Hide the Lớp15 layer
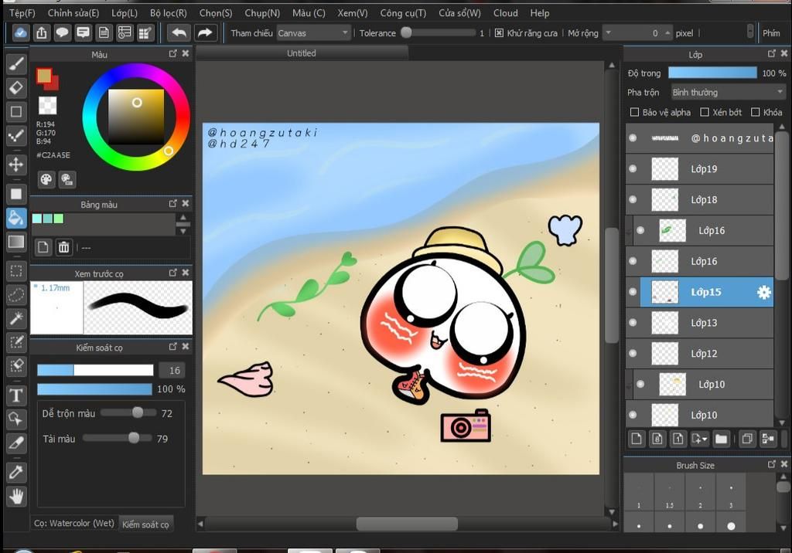The image size is (792, 553). tap(633, 292)
